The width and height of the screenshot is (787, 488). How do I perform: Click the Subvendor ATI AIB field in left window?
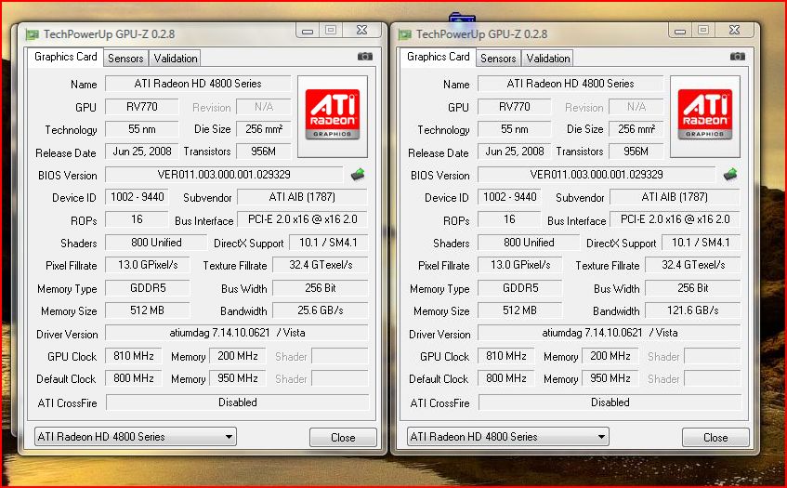coord(302,197)
